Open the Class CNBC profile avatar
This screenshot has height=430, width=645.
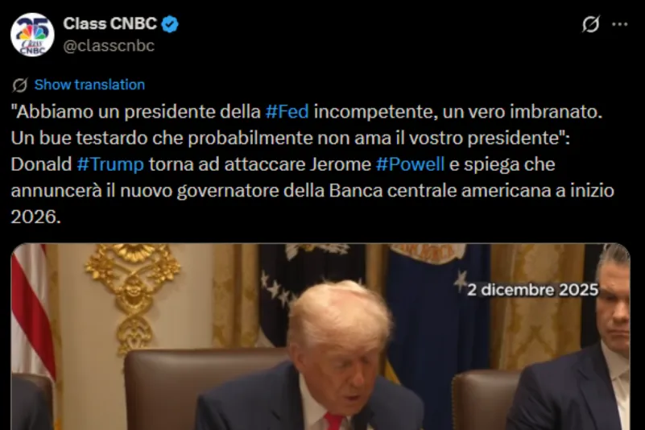(x=32, y=35)
